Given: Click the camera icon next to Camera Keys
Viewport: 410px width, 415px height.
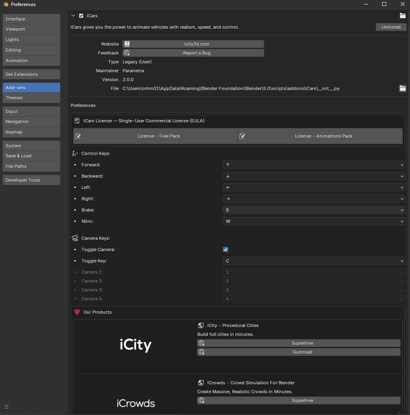Looking at the screenshot, I should [x=75, y=238].
